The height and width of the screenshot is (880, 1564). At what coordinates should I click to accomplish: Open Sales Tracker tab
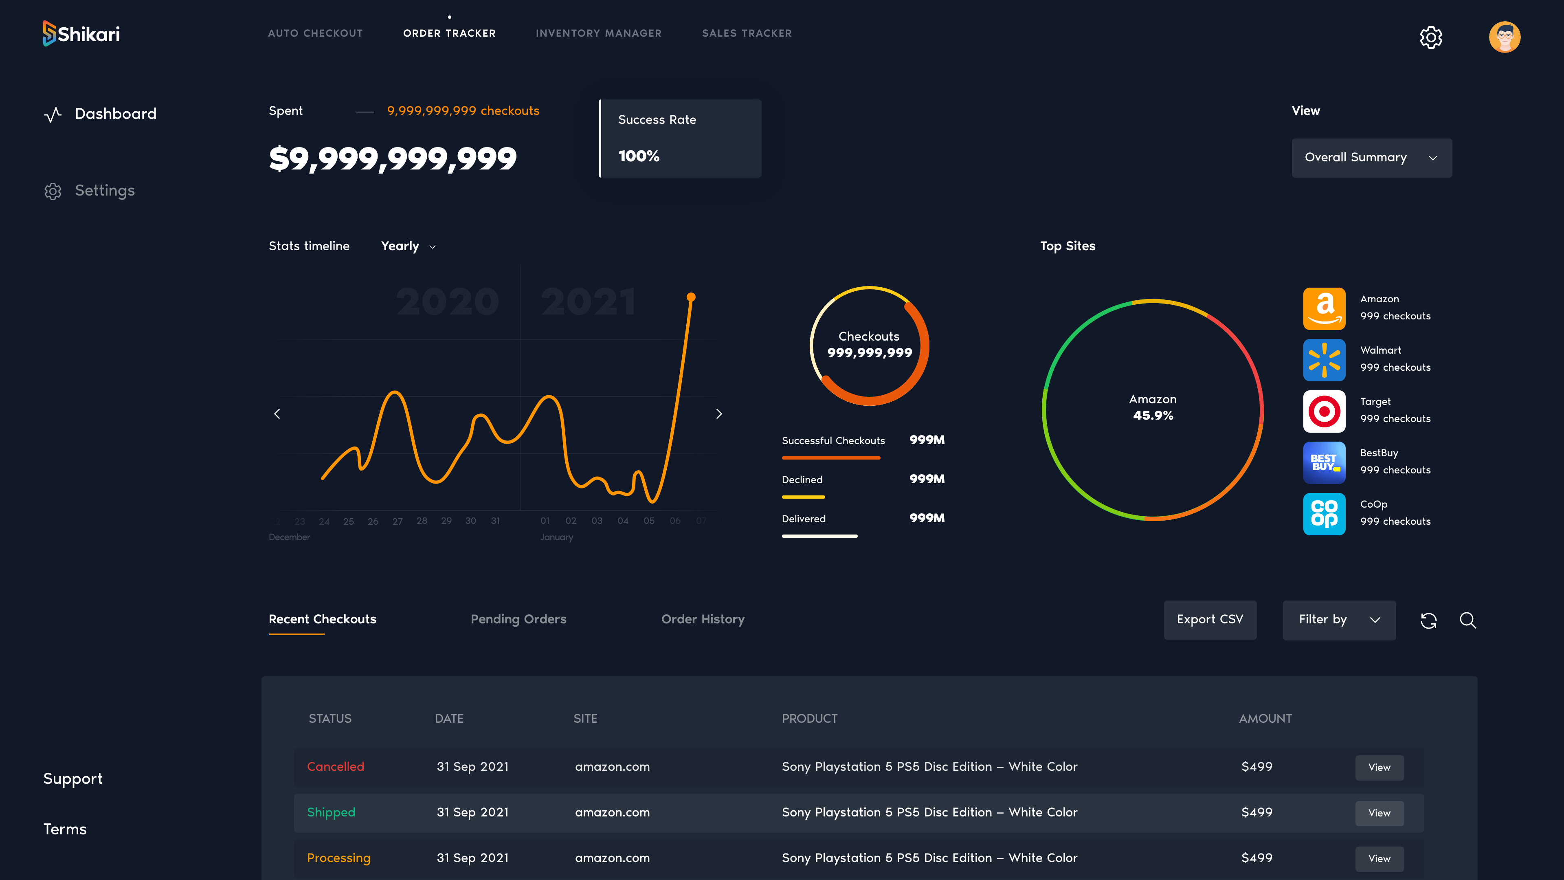tap(747, 33)
